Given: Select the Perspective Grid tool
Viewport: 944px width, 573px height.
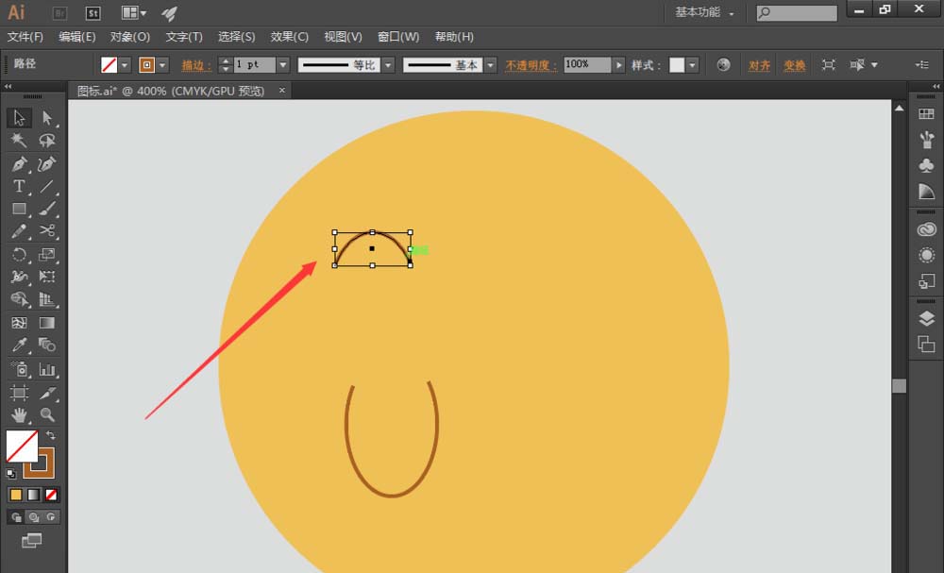Looking at the screenshot, I should tap(47, 299).
